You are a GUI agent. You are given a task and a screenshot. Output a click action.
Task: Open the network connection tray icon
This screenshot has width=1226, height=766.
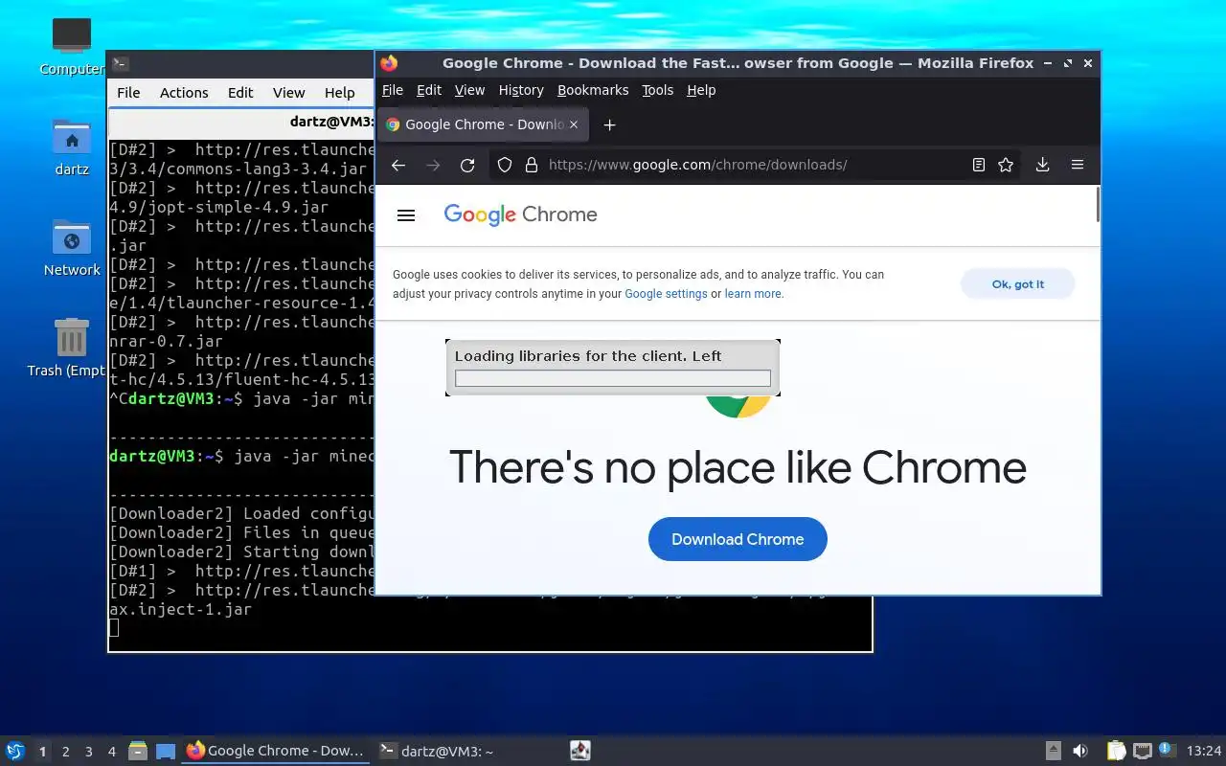tap(1142, 752)
